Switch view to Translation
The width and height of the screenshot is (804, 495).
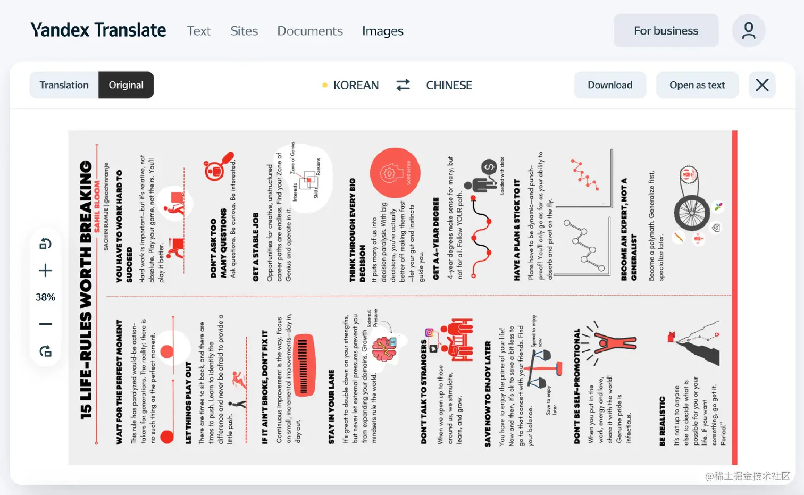[64, 85]
